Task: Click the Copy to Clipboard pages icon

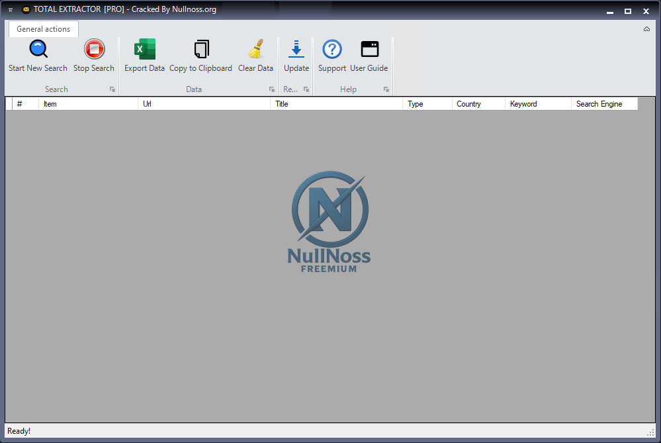Action: (x=200, y=48)
